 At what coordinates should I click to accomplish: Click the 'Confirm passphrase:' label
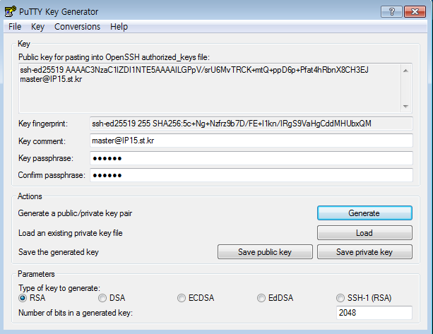pyautogui.click(x=52, y=175)
